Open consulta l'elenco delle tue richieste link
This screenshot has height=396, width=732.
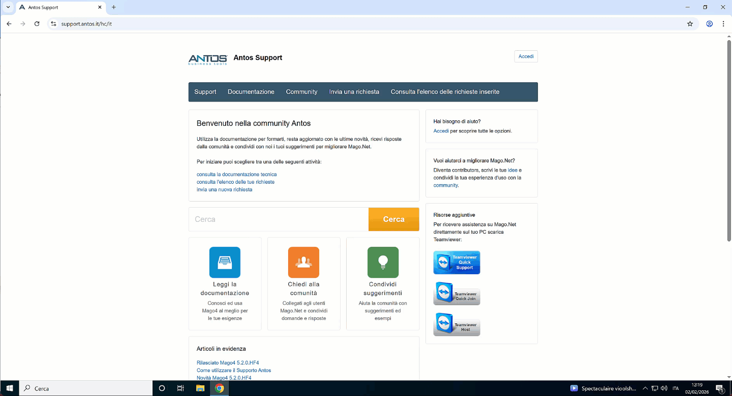pos(235,182)
